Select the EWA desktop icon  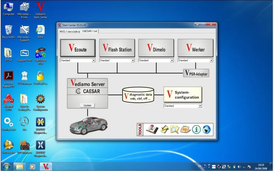click(x=40, y=32)
